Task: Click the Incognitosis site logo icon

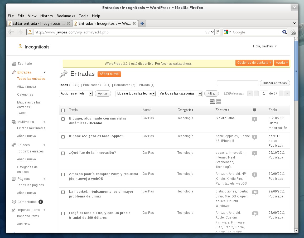Action: (x=20, y=46)
